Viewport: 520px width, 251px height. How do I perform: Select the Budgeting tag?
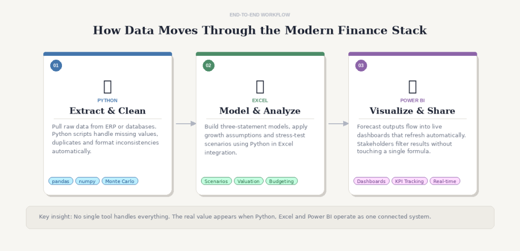pyautogui.click(x=282, y=181)
